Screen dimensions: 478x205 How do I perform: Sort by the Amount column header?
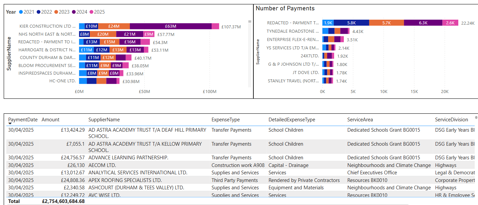pyautogui.click(x=50, y=120)
